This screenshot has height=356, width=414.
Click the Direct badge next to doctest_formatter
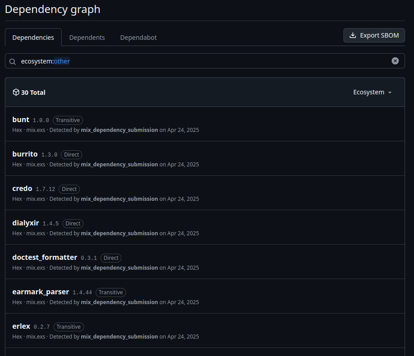pyautogui.click(x=111, y=258)
